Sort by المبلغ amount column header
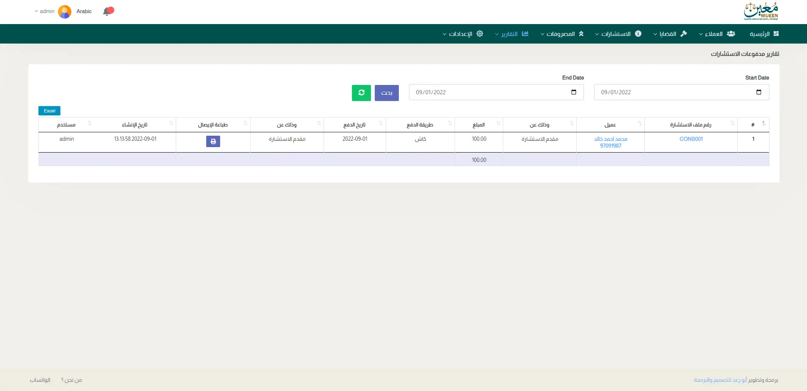This screenshot has height=391, width=807. point(479,125)
